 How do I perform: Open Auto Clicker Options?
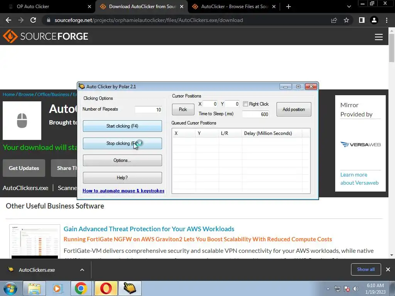click(x=122, y=160)
